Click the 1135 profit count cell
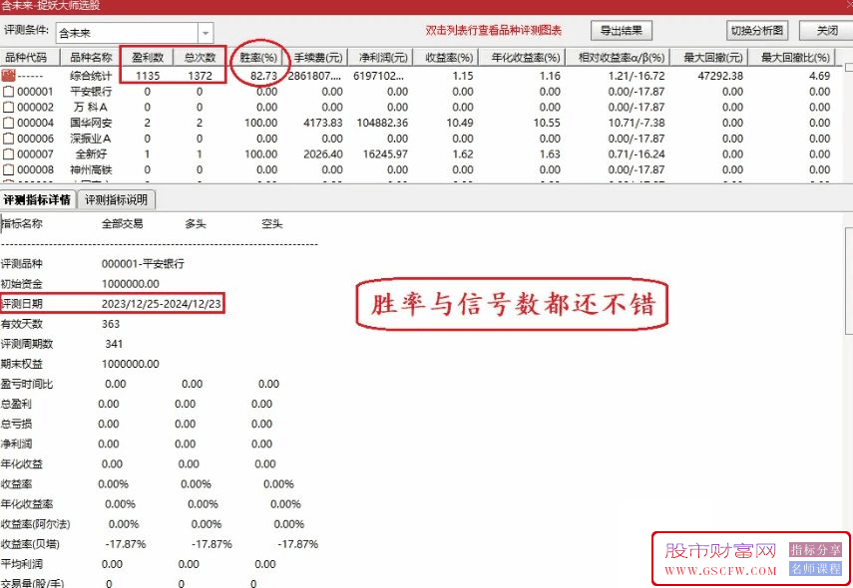The image size is (853, 588). (x=148, y=76)
